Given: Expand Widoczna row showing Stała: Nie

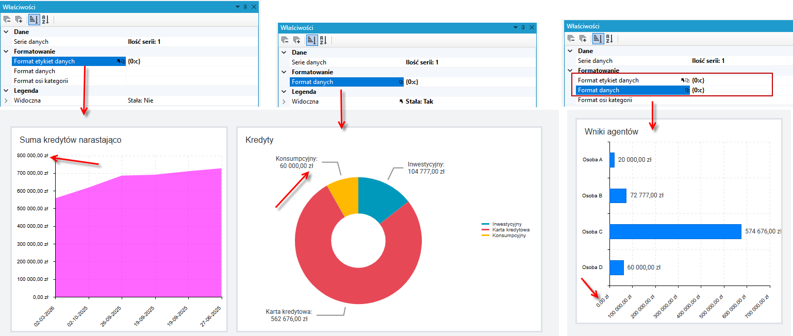Looking at the screenshot, I should [6, 100].
